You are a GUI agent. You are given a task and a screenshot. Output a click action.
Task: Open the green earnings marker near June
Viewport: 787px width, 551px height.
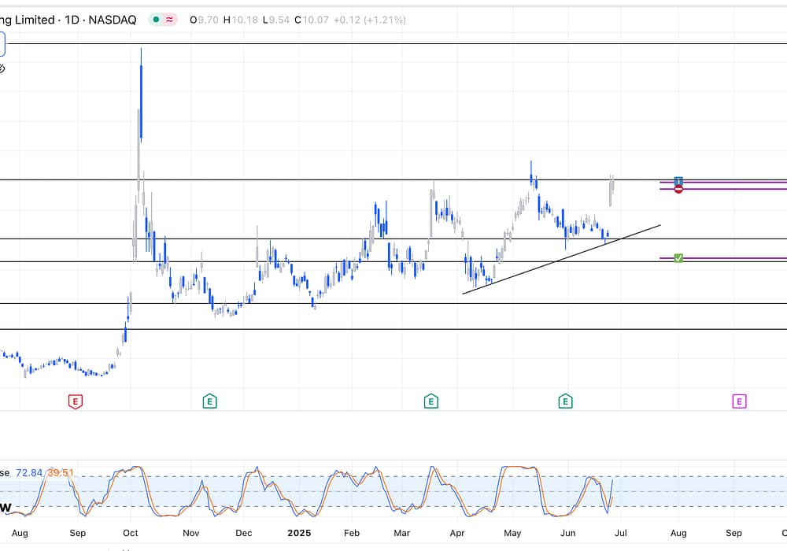click(x=565, y=401)
